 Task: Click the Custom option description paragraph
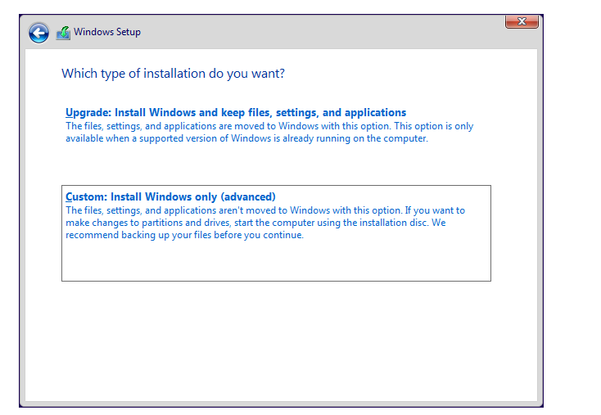coord(265,223)
